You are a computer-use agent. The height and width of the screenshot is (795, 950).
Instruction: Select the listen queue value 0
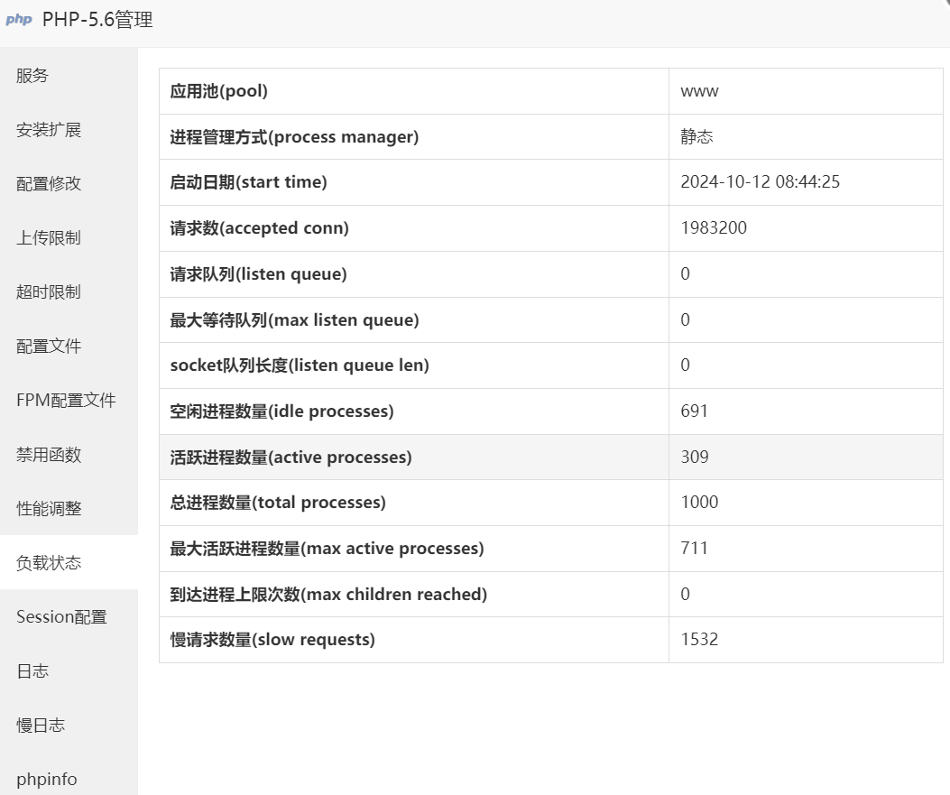click(x=686, y=273)
